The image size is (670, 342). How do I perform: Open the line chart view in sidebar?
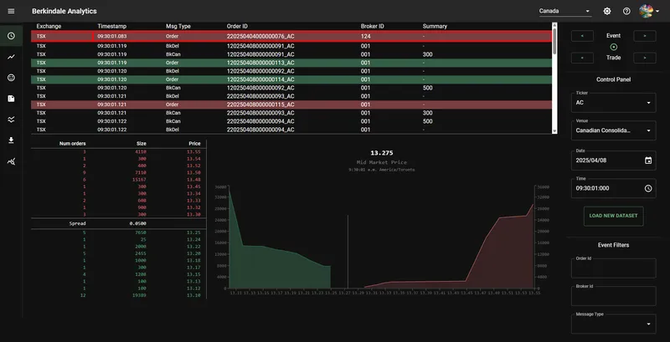11,57
